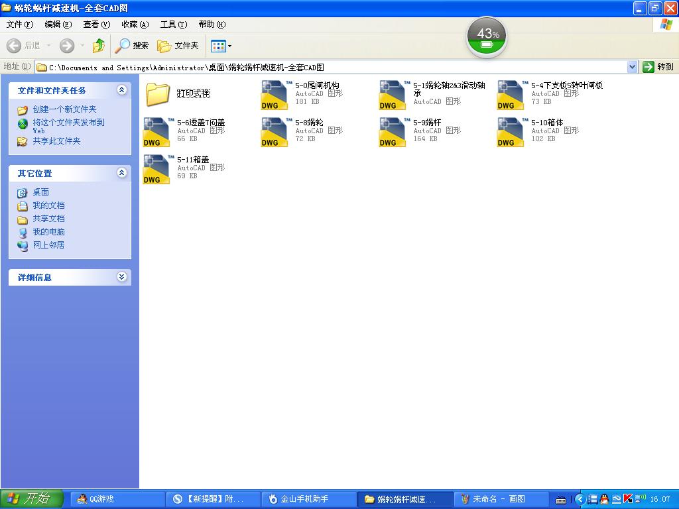This screenshot has width=679, height=509.
Task: Open the address bar dropdown
Action: pyautogui.click(x=632, y=67)
